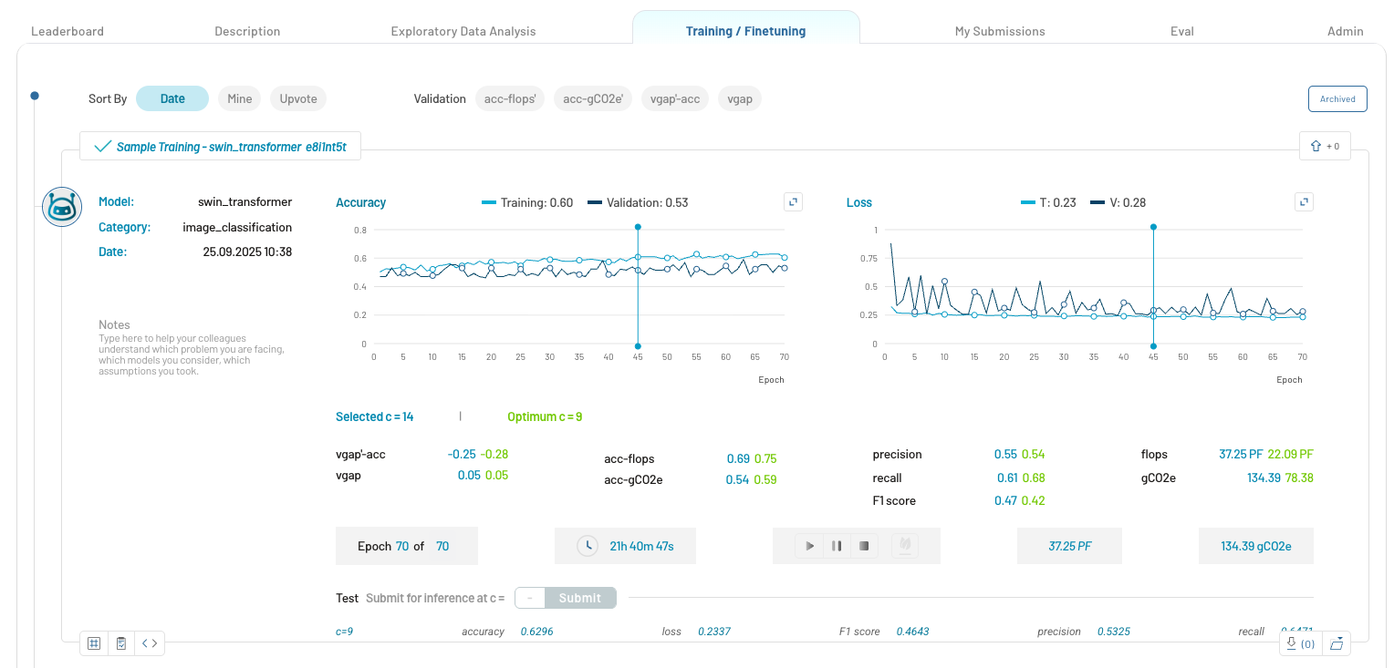Screen dimensions: 1394x668
Task: Click the archive folder icon at bottom right
Action: point(1337,643)
